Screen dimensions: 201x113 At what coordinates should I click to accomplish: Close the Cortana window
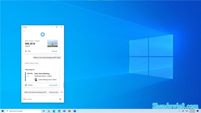[x=62, y=27]
